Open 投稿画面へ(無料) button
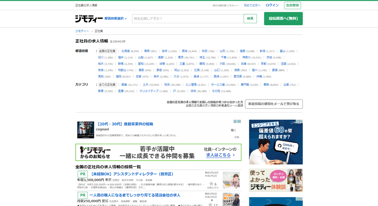Image resolution: width=378 pixels, height=206 pixels. 283,19
